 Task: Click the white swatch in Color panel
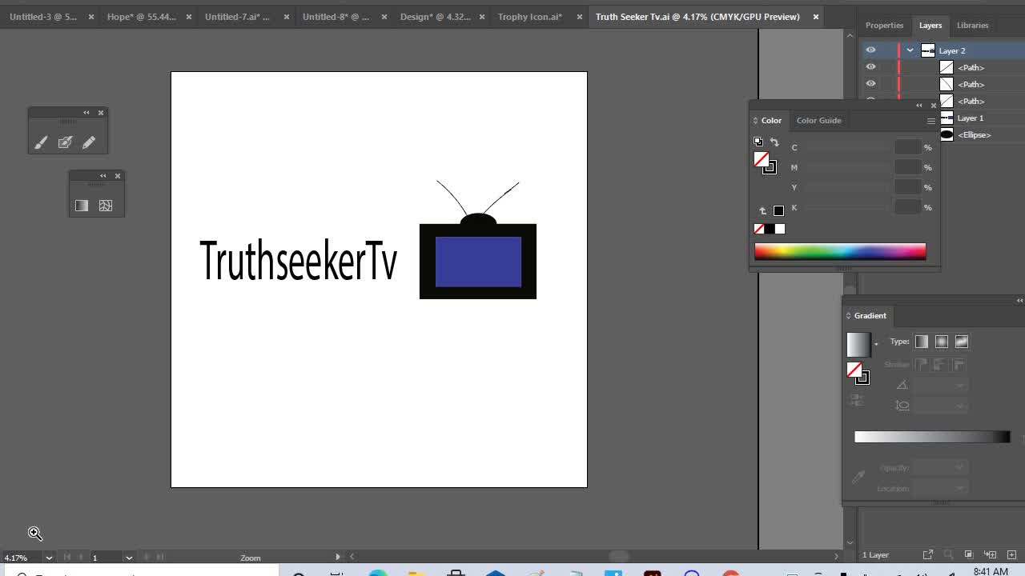780,229
